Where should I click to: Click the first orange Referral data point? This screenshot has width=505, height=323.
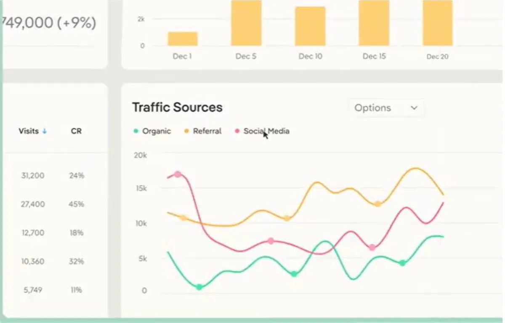[x=183, y=218]
